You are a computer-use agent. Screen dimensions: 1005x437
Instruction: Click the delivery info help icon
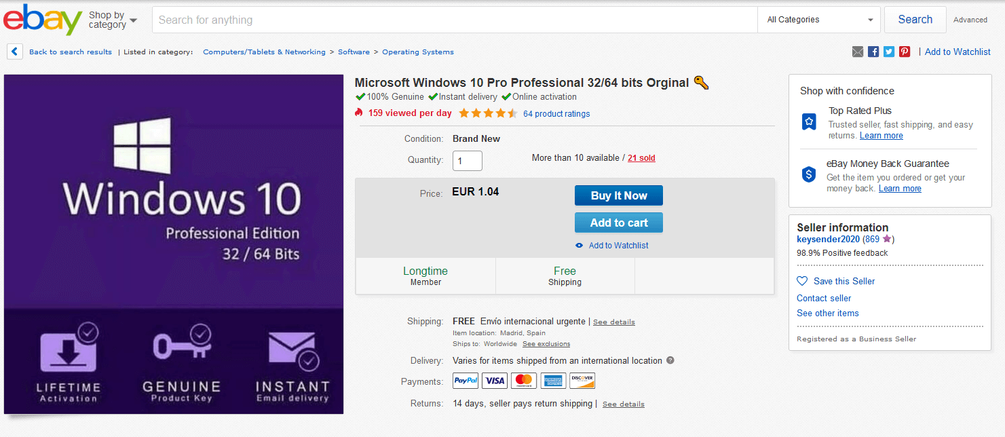[670, 360]
